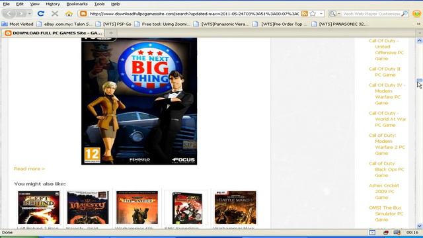Open Call Of Duty World At War link
Viewport: 423px width, 238px height.
(387, 119)
